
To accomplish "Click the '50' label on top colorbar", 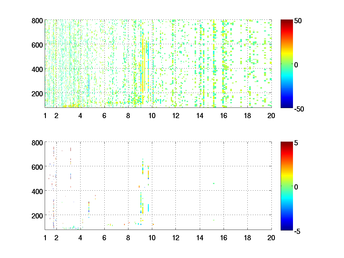I will click(x=298, y=21).
